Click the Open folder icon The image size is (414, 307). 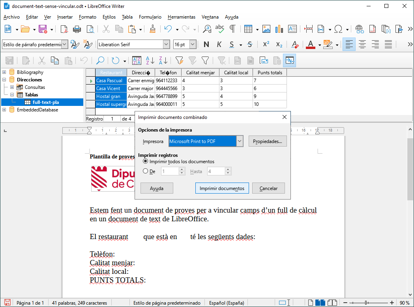coord(25,29)
